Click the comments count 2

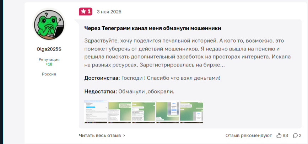[x=300, y=135]
